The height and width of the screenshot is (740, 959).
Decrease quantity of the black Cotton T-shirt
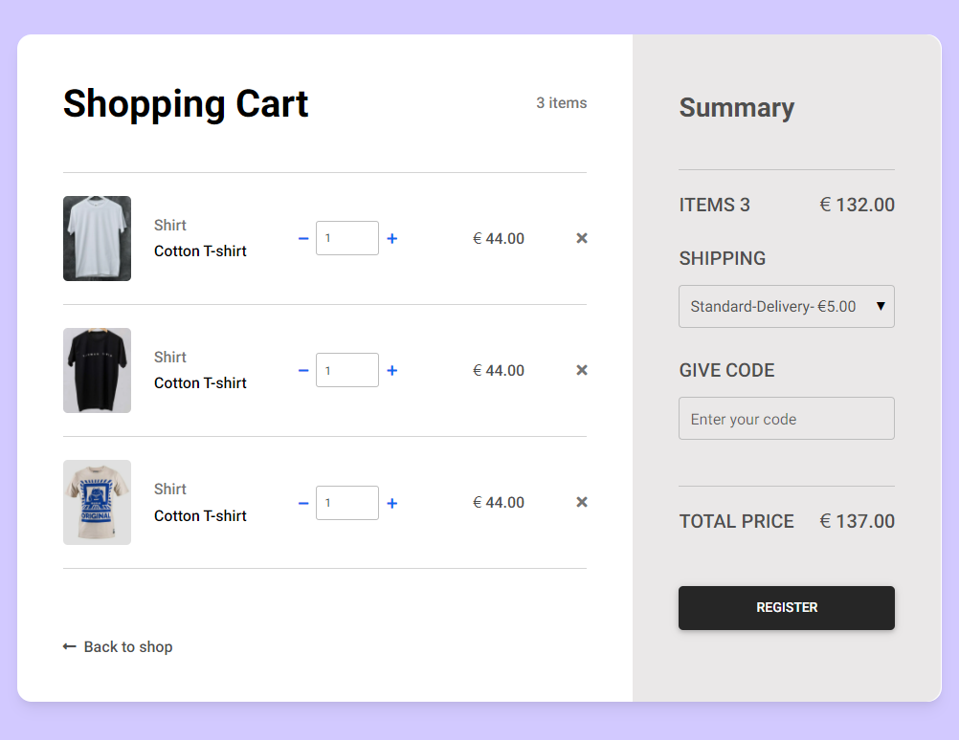303,370
